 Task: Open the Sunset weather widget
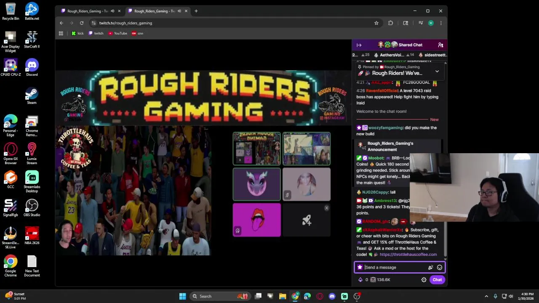(16, 296)
